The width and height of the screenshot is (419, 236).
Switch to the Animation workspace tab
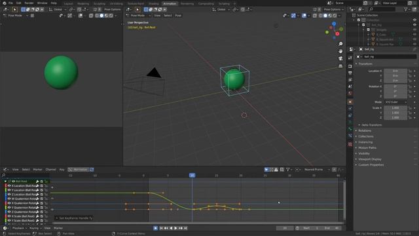(170, 4)
